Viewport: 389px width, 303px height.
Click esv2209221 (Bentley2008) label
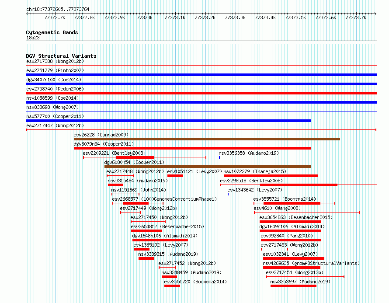(114, 153)
